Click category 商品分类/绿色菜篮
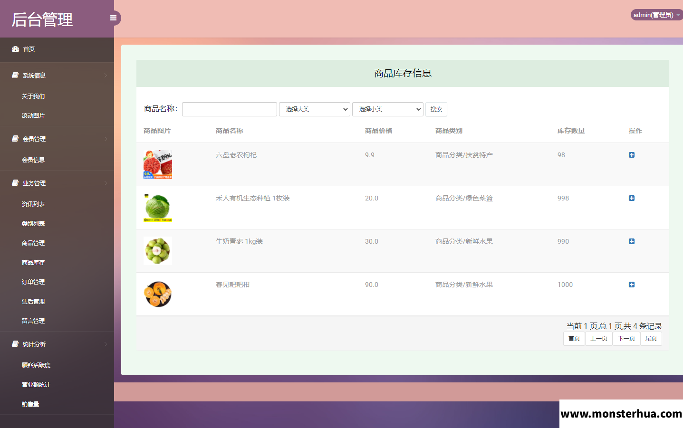Screen dimensions: 683x428 coord(464,198)
